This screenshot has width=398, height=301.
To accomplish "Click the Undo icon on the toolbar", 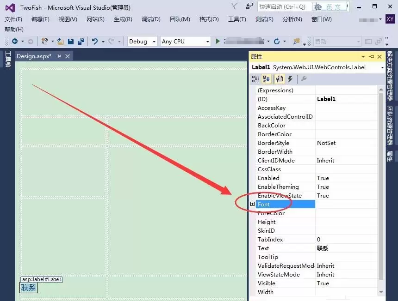I will [95, 41].
